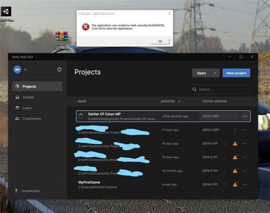The image size is (270, 213).
Task: Open the Downloads panel
Action: coord(27,191)
